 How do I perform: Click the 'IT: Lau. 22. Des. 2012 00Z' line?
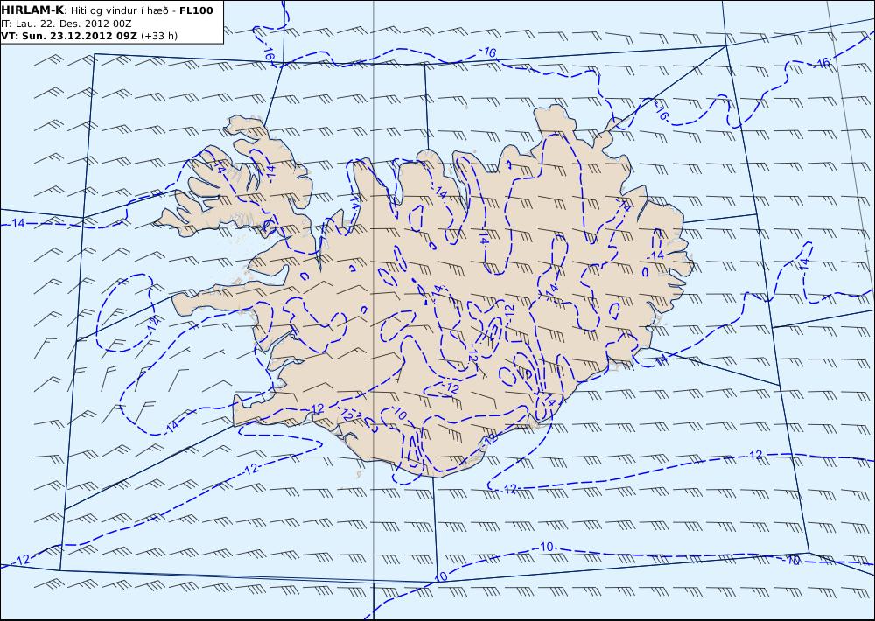click(x=66, y=24)
